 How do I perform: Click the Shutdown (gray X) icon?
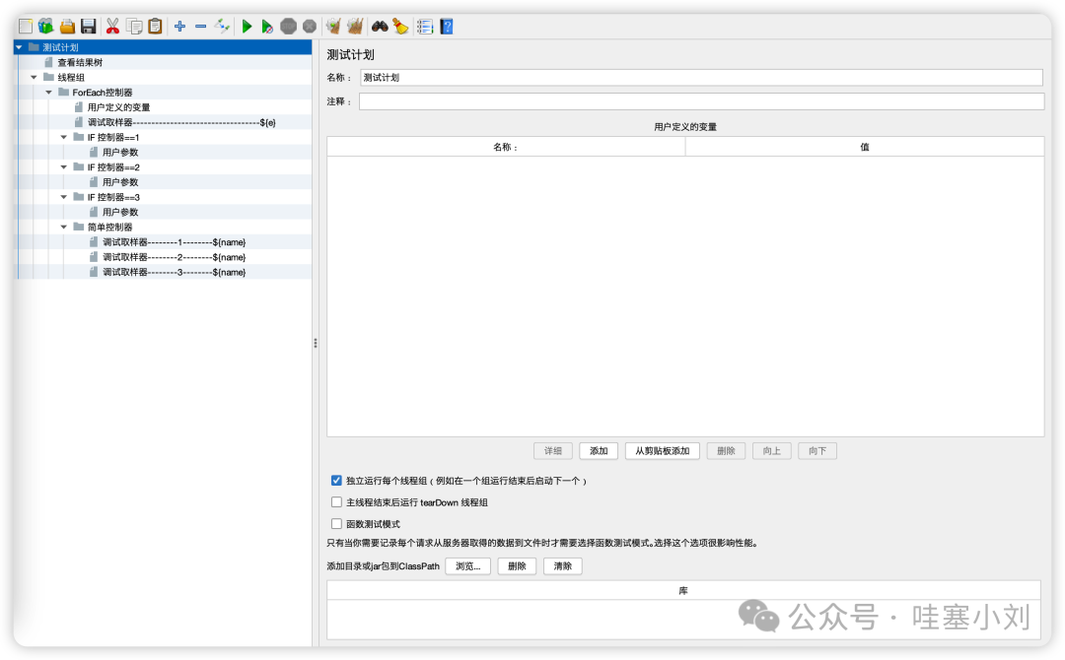coord(310,27)
